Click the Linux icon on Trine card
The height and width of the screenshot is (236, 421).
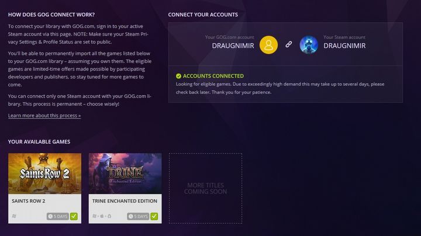(x=109, y=216)
